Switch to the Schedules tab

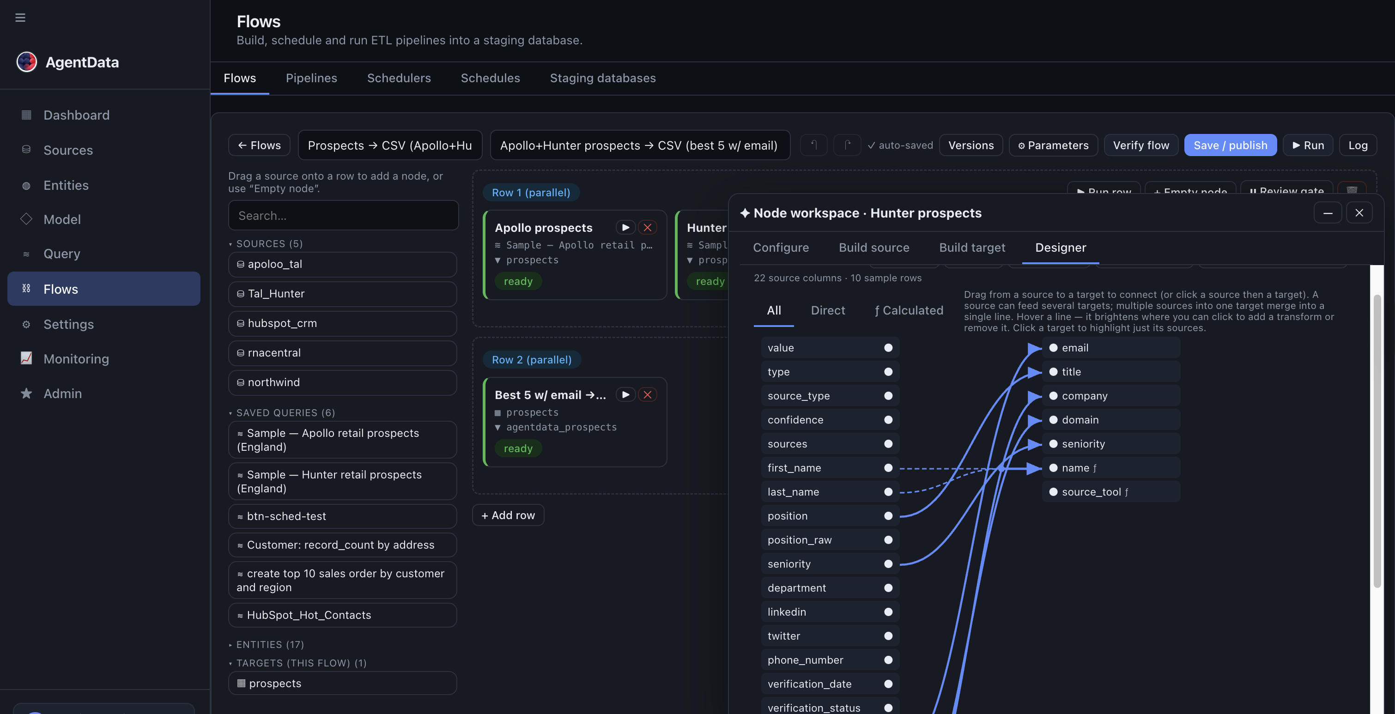pyautogui.click(x=490, y=78)
